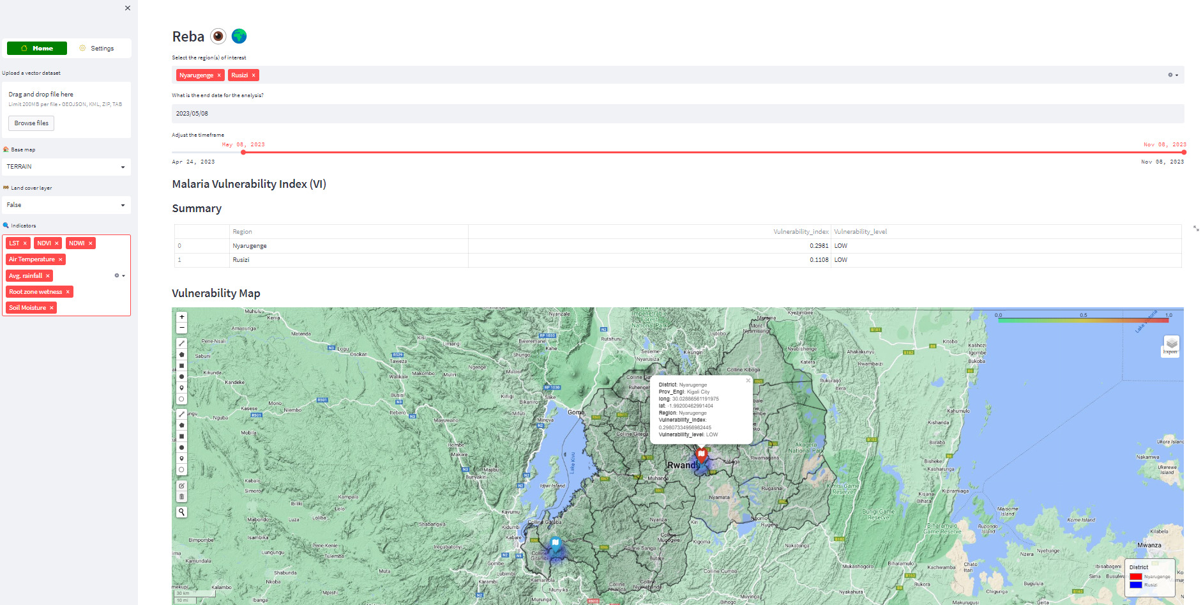Open the Land cover layer dropdown
Image resolution: width=1203 pixels, height=605 pixels.
point(66,205)
